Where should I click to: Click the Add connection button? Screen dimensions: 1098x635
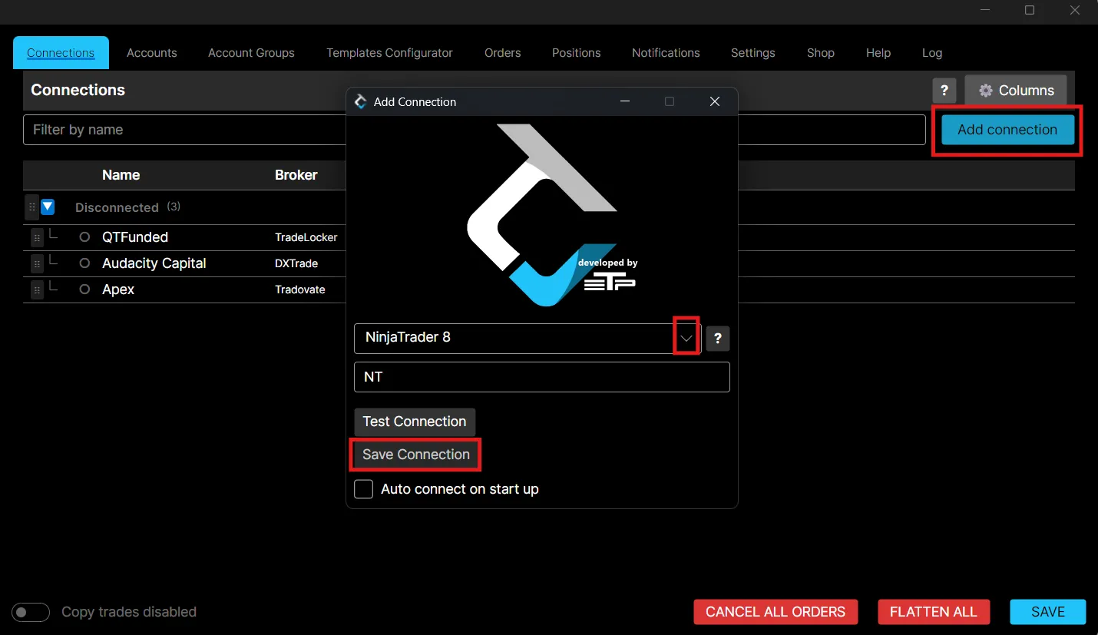click(1007, 130)
